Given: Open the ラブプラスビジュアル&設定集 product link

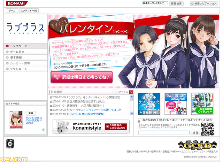Looking at the screenshot, I should coord(34,120).
